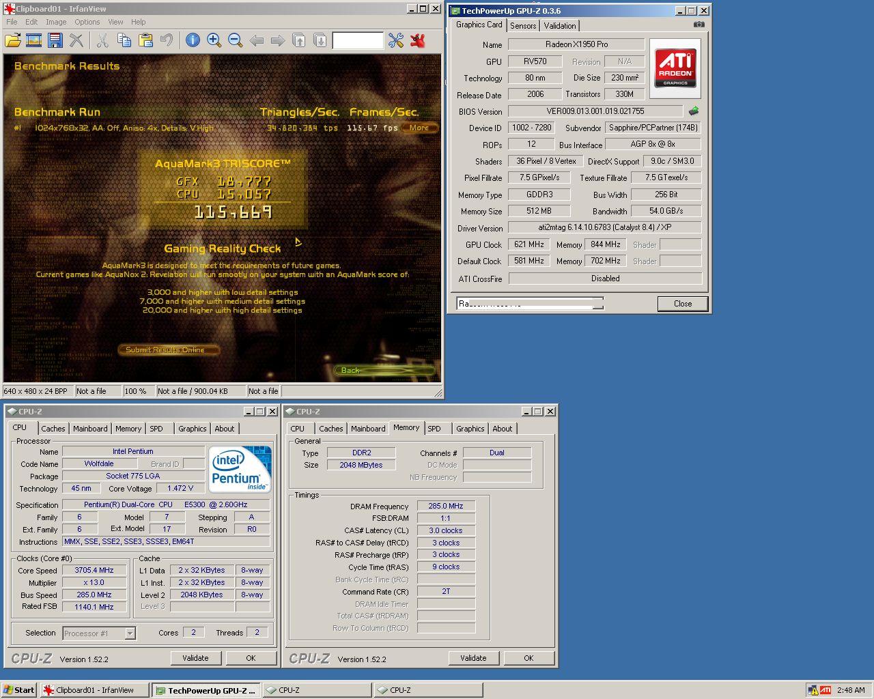Click the red IrfanView mascot About icon
Viewport: 874px width, 699px height.
coord(418,40)
